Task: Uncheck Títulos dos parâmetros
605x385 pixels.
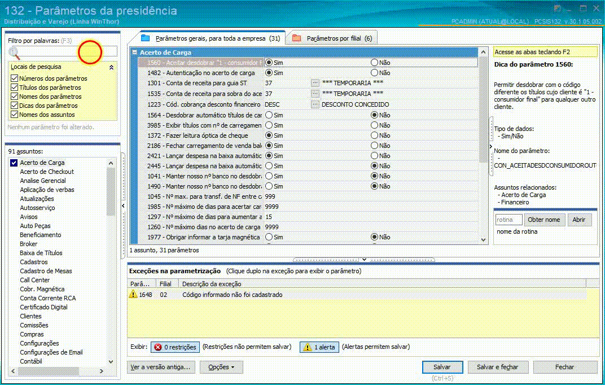Action: point(14,88)
